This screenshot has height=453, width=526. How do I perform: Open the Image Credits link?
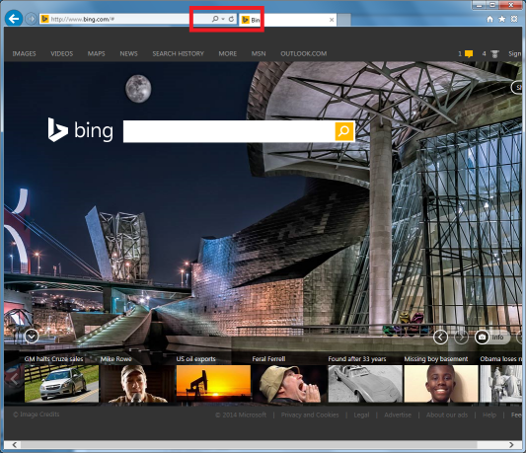tap(37, 415)
